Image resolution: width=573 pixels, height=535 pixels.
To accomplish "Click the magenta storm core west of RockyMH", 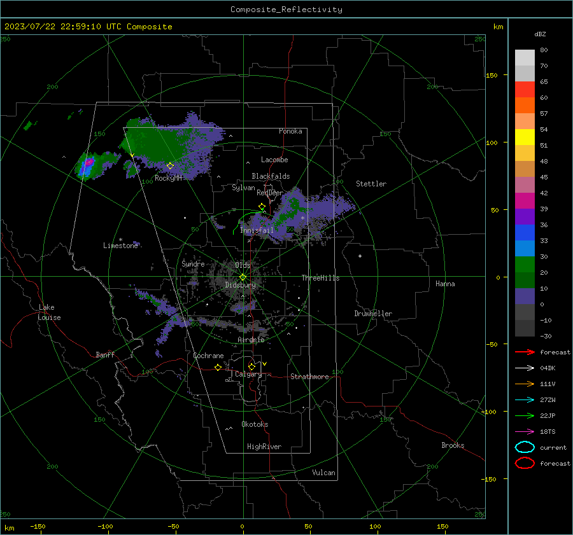I will point(88,162).
